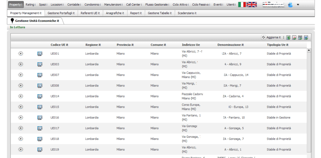Image resolution: width=321 pixels, height=158 pixels.
Task: Expand the dropdown arrow beside user icon
Action: point(298,5)
